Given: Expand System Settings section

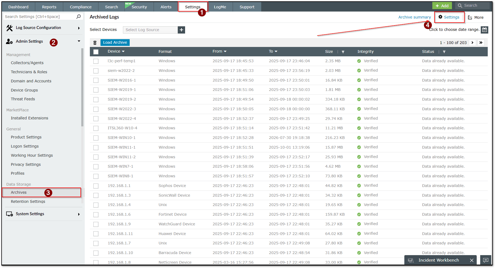Looking at the screenshot, I should tap(79, 214).
